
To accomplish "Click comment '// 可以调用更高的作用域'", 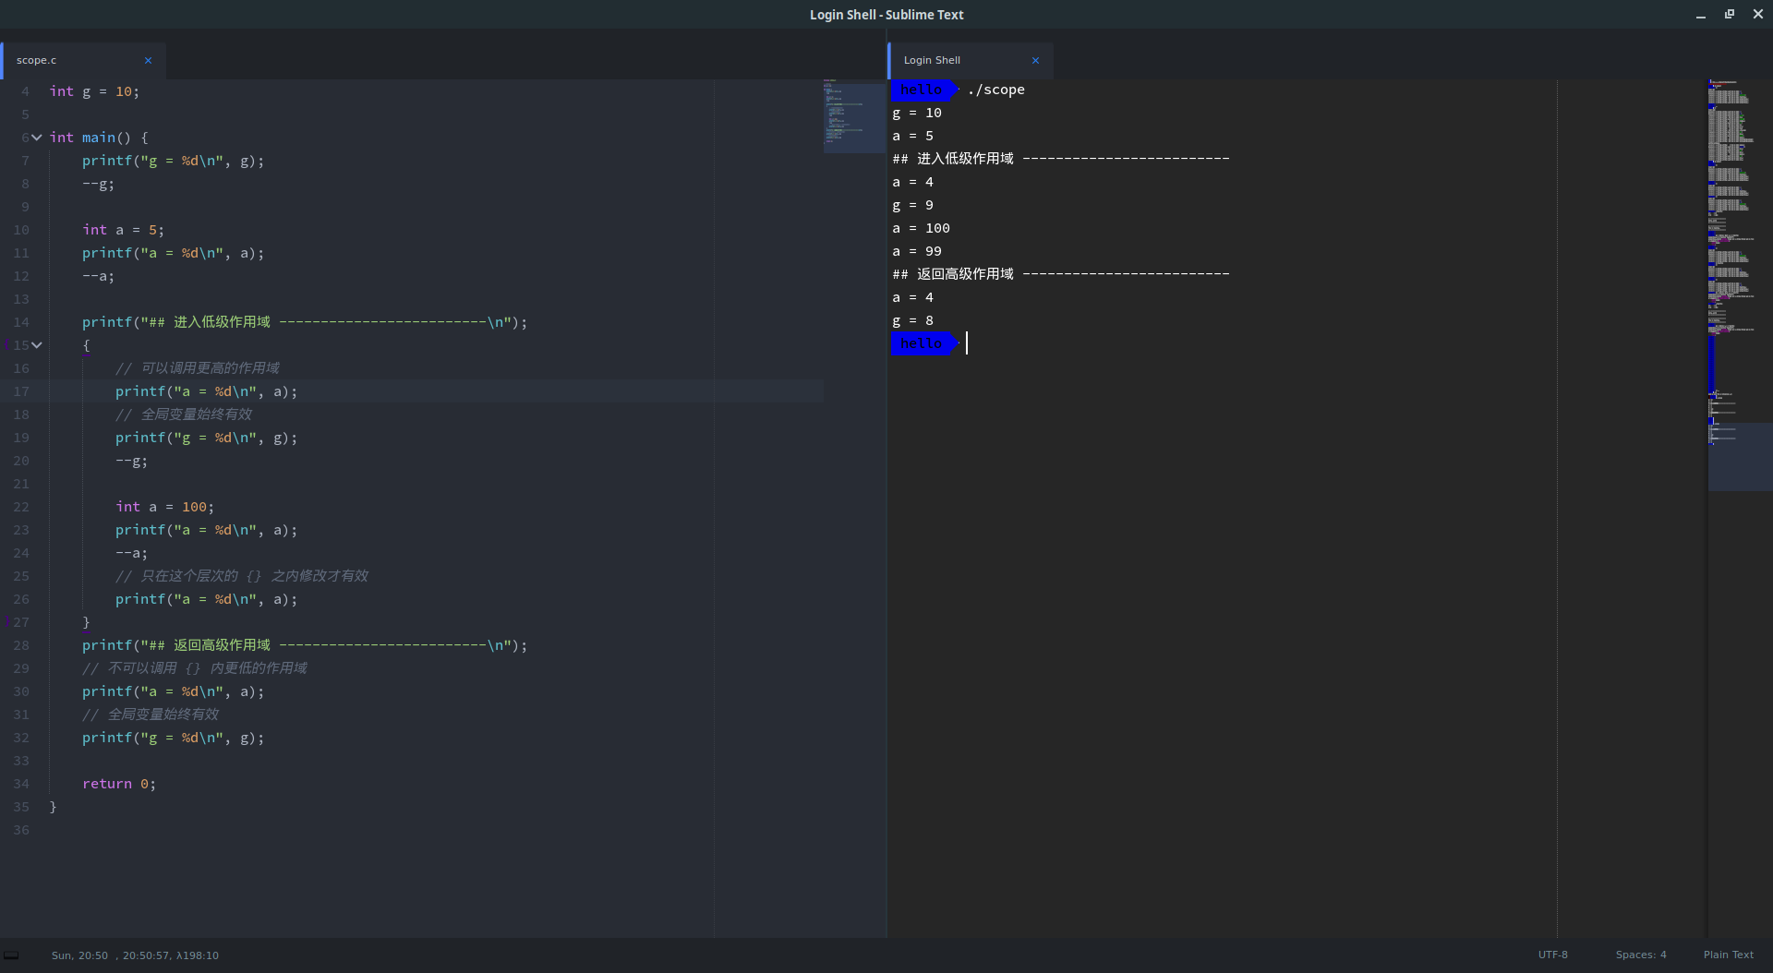I will click(x=198, y=368).
